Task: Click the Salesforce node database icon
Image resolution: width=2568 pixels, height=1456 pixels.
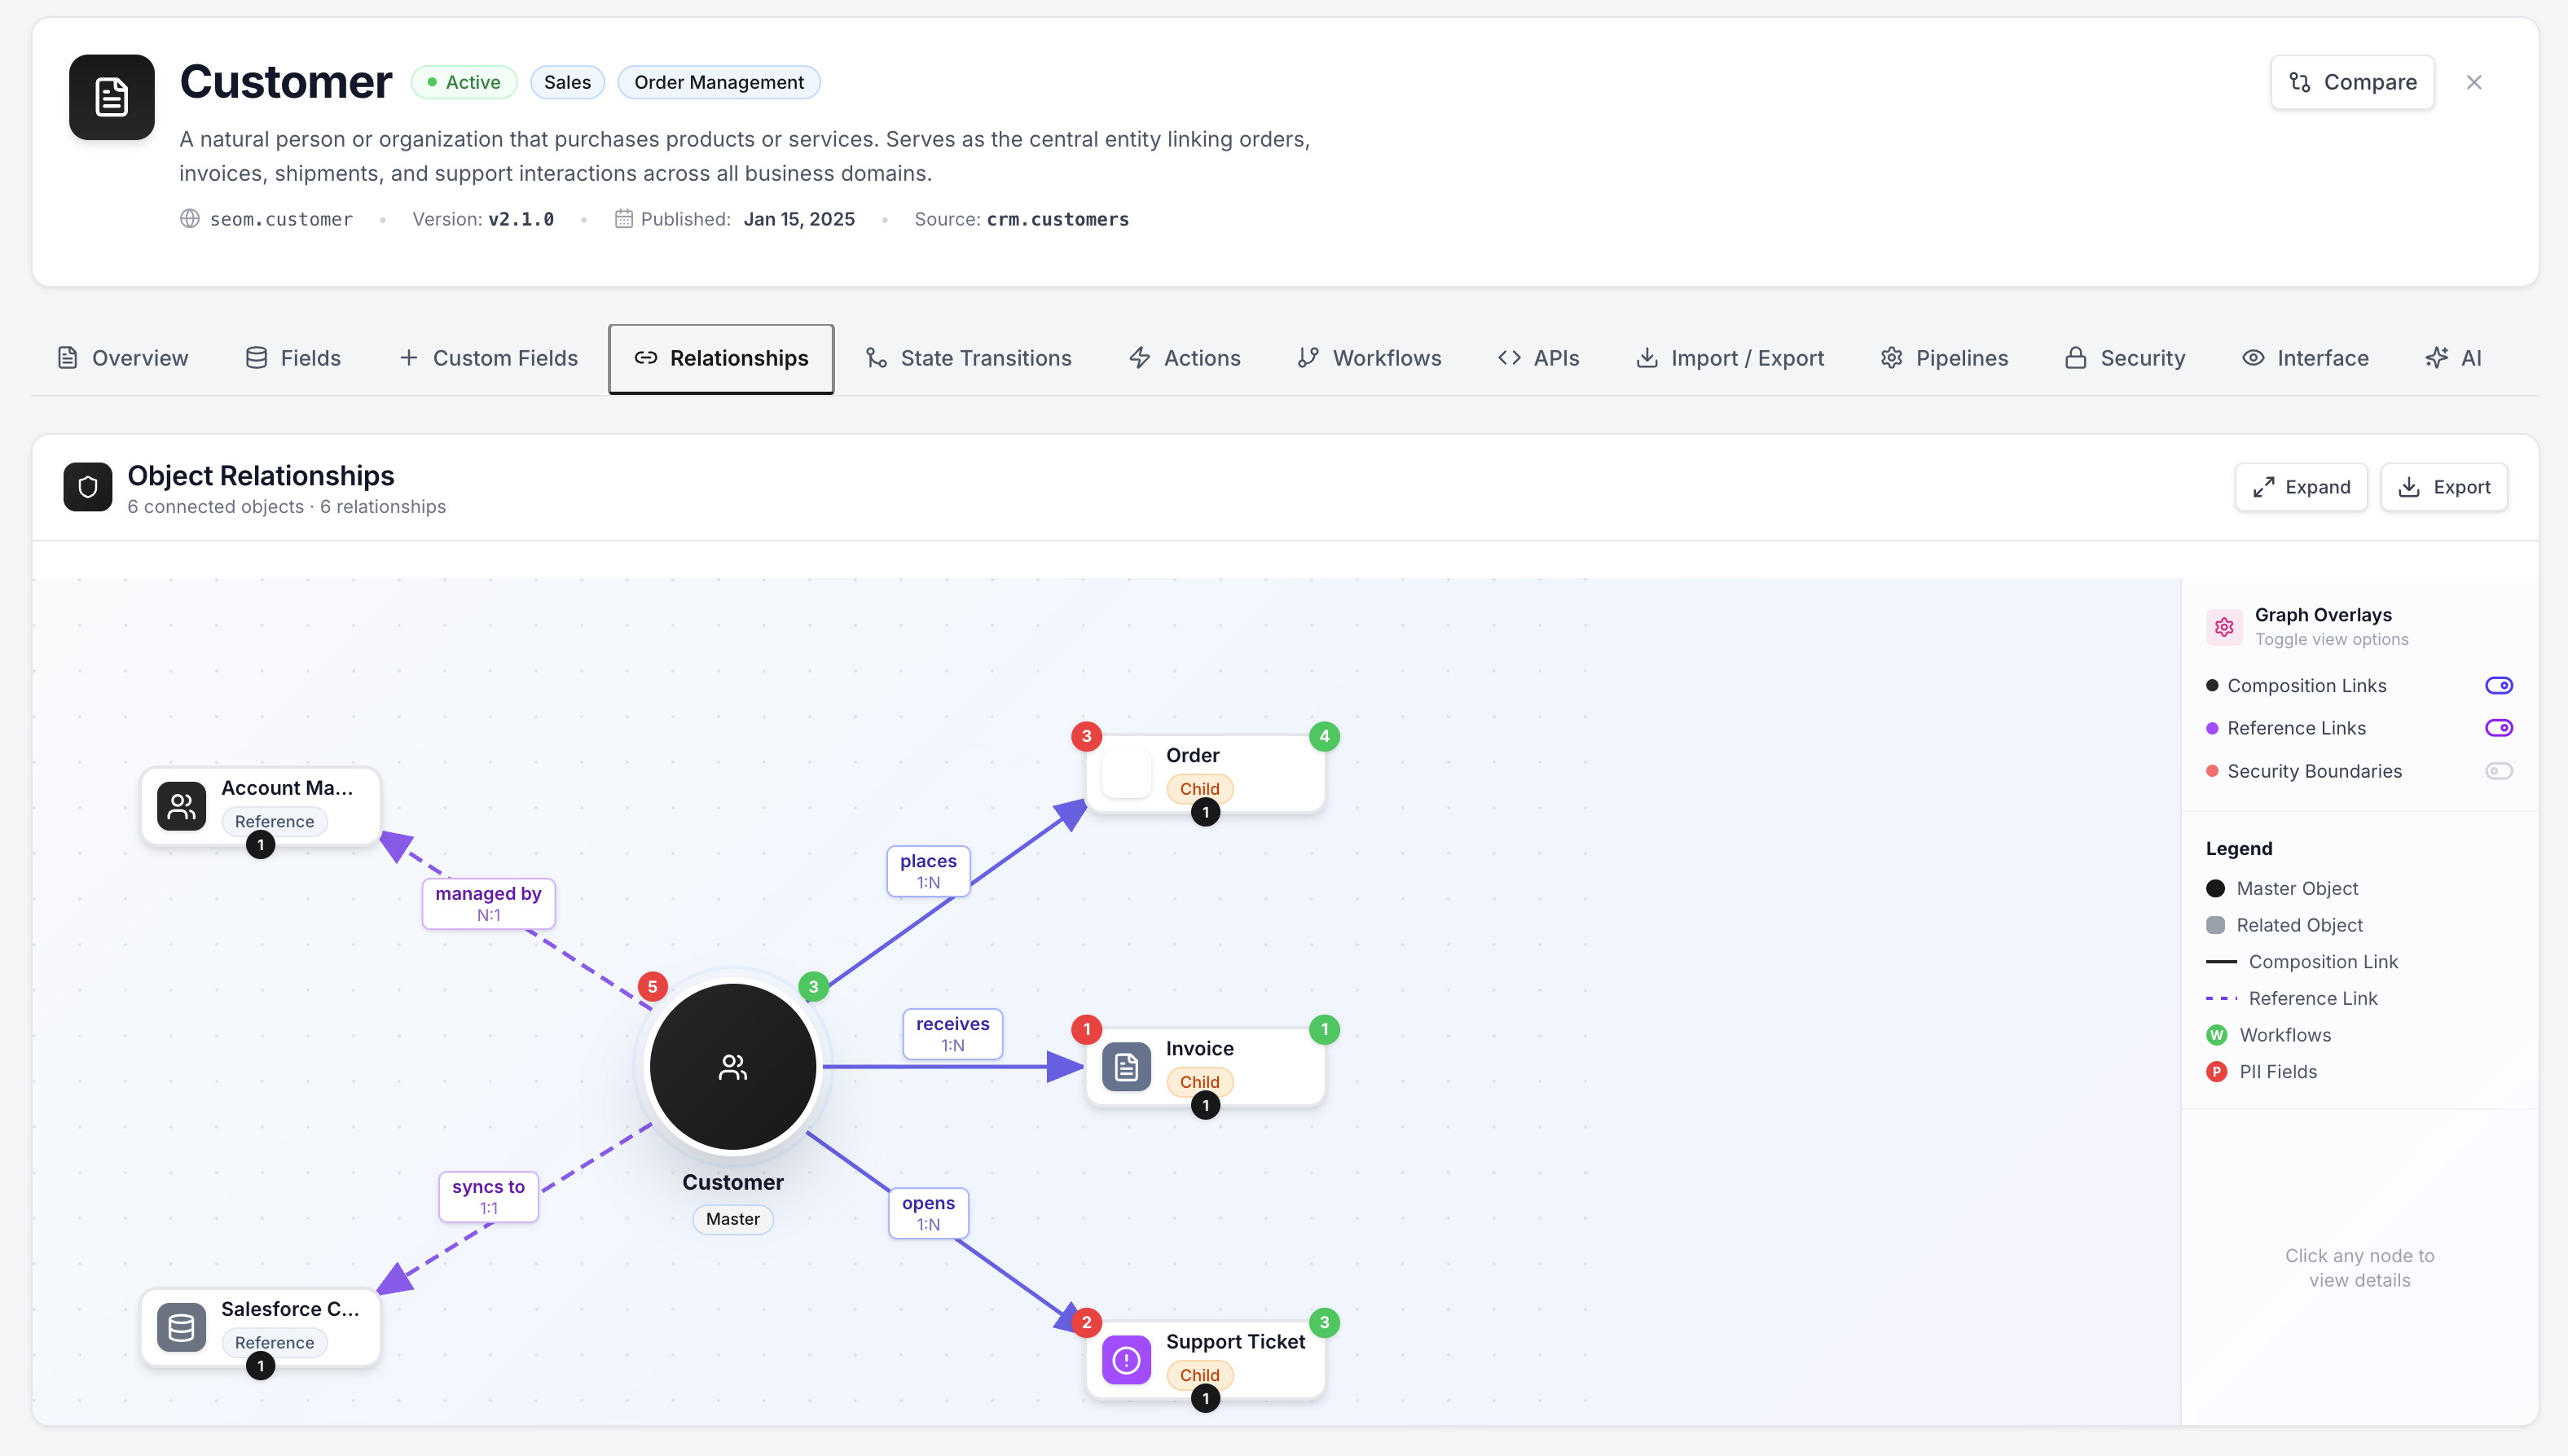Action: click(181, 1327)
